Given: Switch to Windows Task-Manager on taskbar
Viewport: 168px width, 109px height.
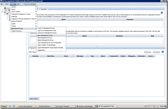Looking at the screenshot, I should pos(85,106).
